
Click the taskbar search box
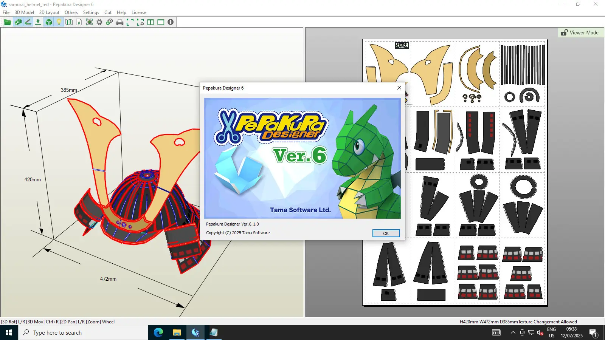pyautogui.click(x=83, y=332)
